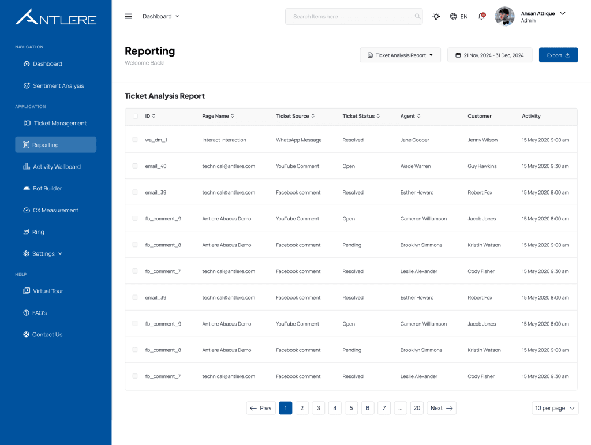591x445 pixels.
Task: Click the Ticket Management sidebar icon
Action: [27, 123]
